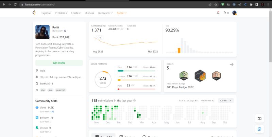Click the browser profile avatar icon
Image resolution: width=272 pixels, height=137 pixels.
tap(262, 5)
